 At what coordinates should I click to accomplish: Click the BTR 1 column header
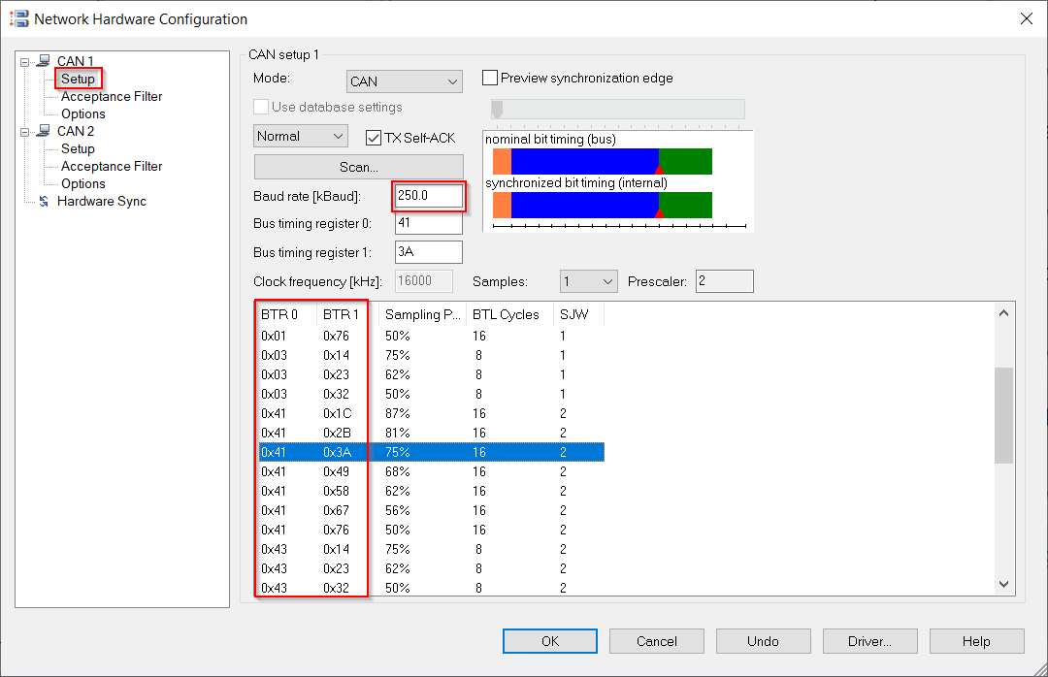pyautogui.click(x=347, y=314)
